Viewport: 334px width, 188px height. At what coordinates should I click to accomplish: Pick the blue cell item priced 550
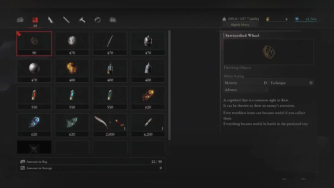pos(72,98)
